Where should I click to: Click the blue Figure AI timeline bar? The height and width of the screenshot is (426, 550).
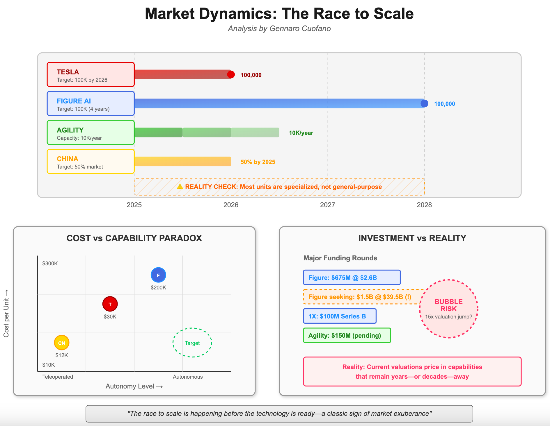point(279,103)
